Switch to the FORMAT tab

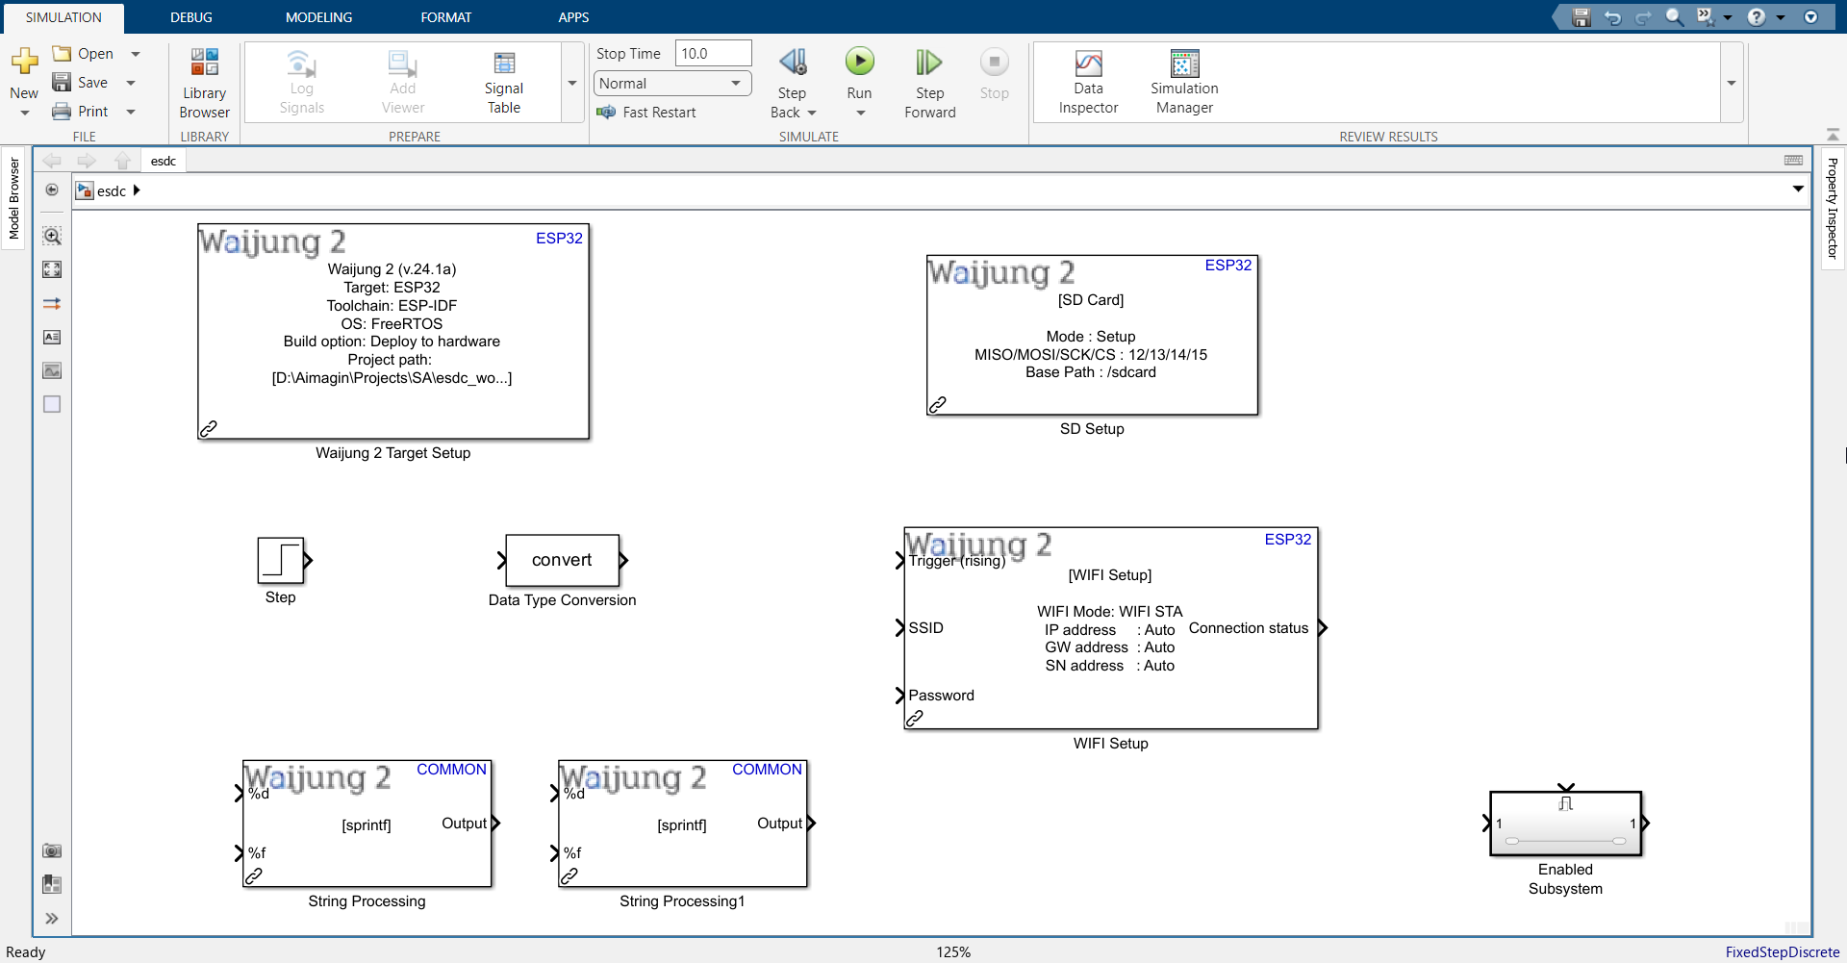pos(446,17)
